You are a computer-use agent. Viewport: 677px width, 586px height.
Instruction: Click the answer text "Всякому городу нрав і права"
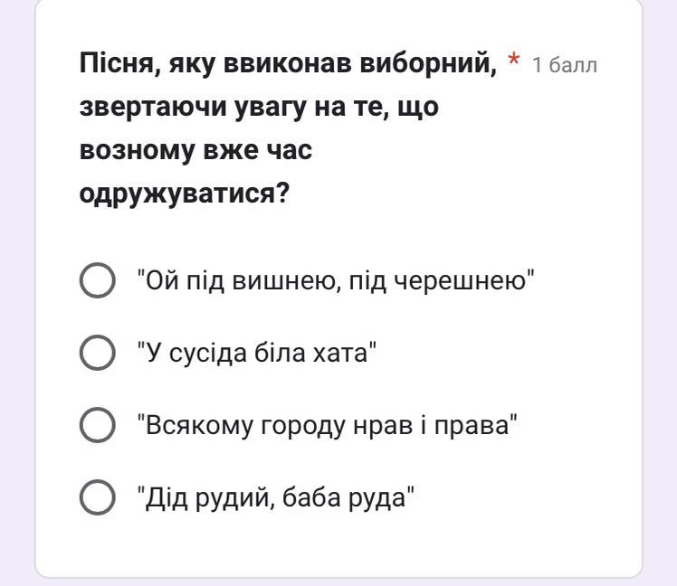coord(327,426)
